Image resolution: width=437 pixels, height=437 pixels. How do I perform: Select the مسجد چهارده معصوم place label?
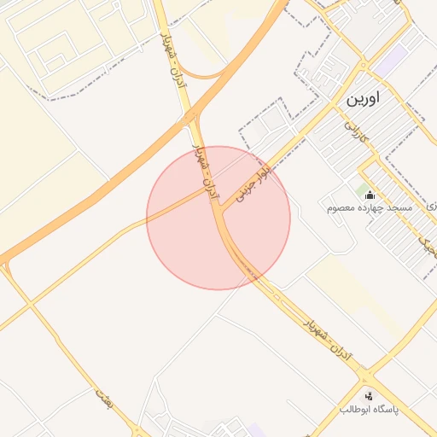[x=370, y=208]
